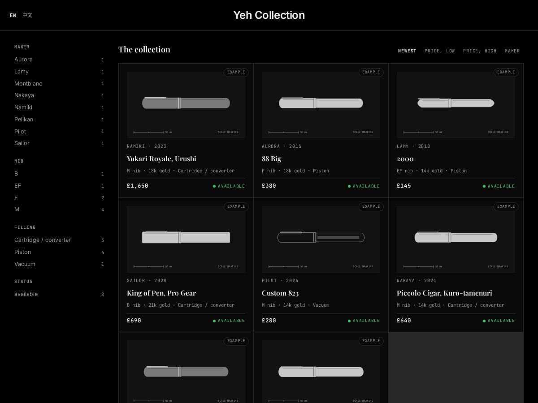The width and height of the screenshot is (538, 403).
Task: Click PILOT · 2024 label
Action: point(280,281)
